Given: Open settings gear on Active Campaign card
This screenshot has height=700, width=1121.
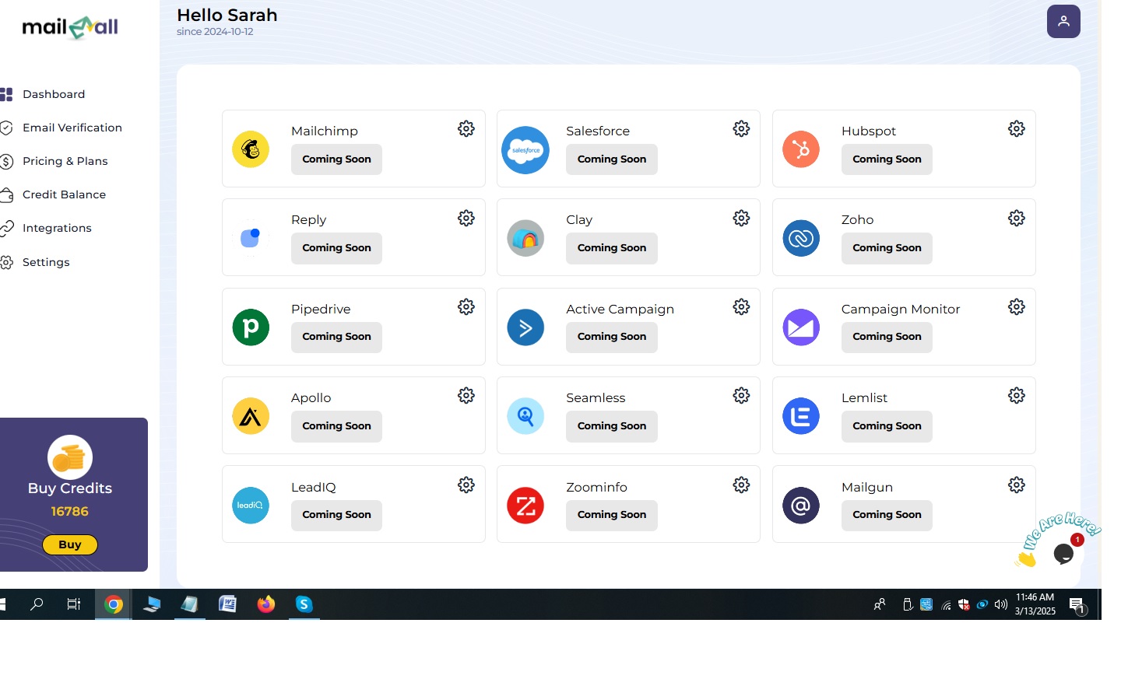Looking at the screenshot, I should click(x=742, y=307).
